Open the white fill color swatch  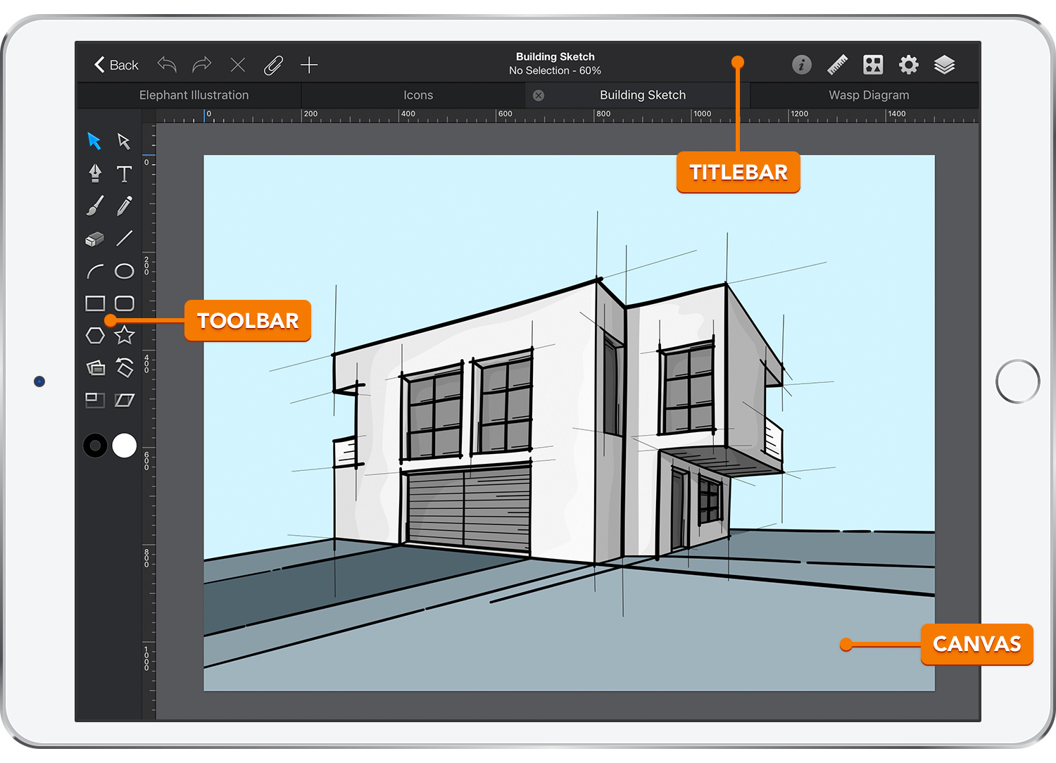[125, 446]
